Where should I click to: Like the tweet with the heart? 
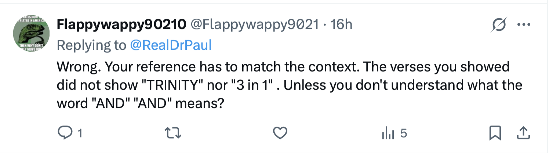[280, 133]
